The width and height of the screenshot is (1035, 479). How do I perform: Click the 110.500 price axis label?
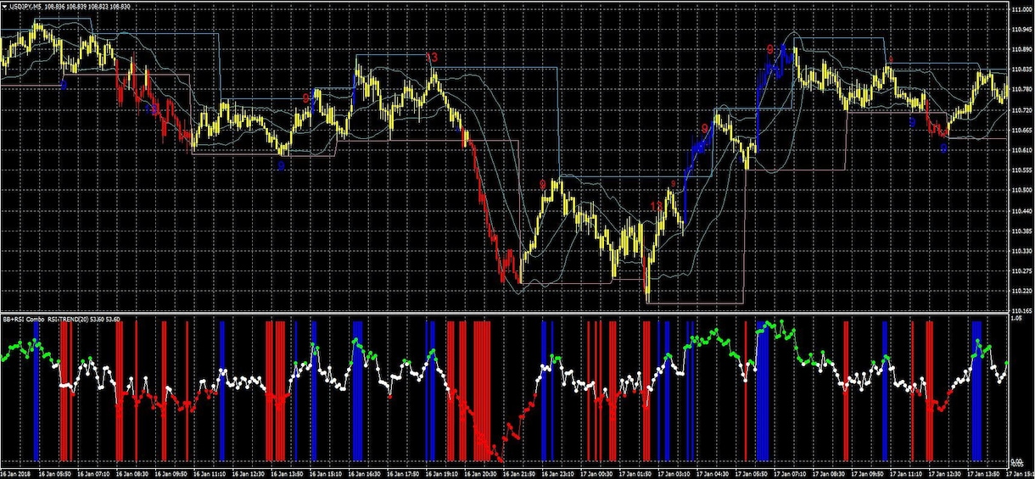pos(1021,190)
